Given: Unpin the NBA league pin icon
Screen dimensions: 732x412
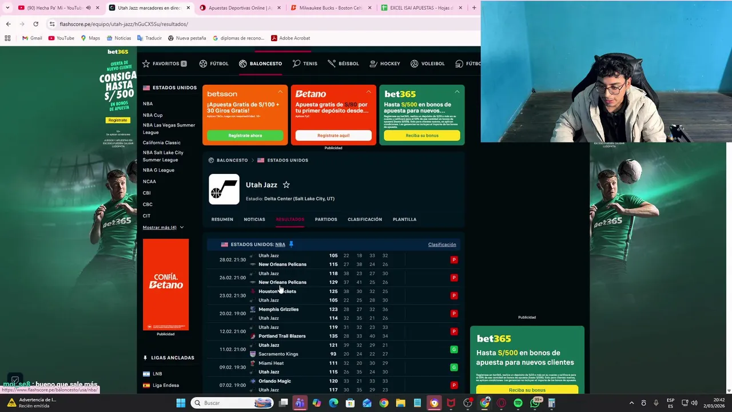Looking at the screenshot, I should click(291, 244).
